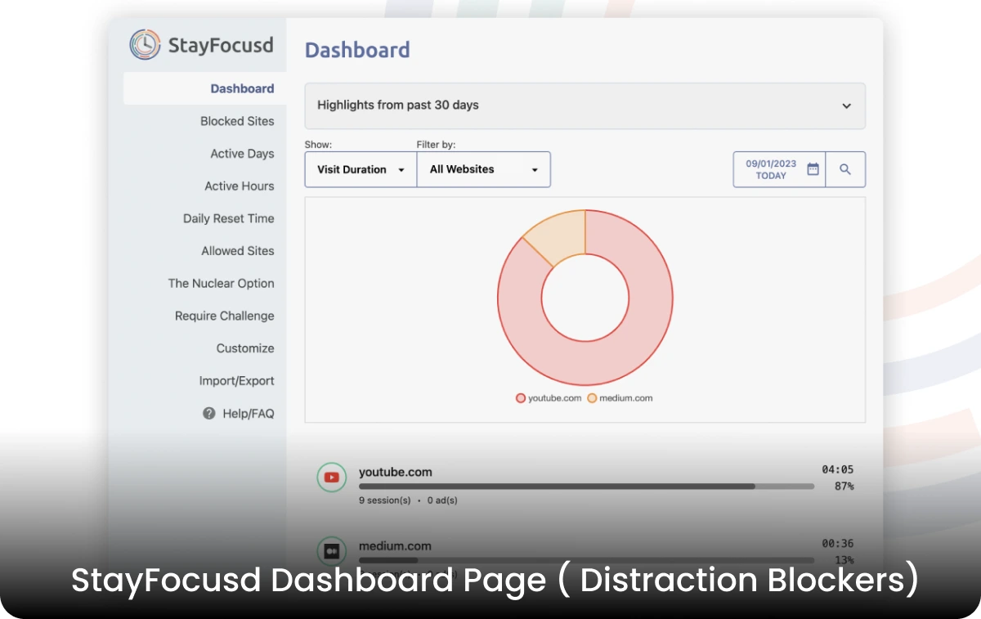Open Import/Export page
The height and width of the screenshot is (619, 981).
click(x=237, y=381)
